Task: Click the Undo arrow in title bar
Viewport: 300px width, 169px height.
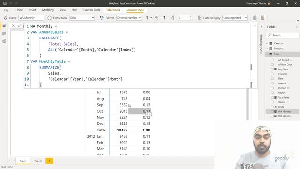Action: point(11,3)
